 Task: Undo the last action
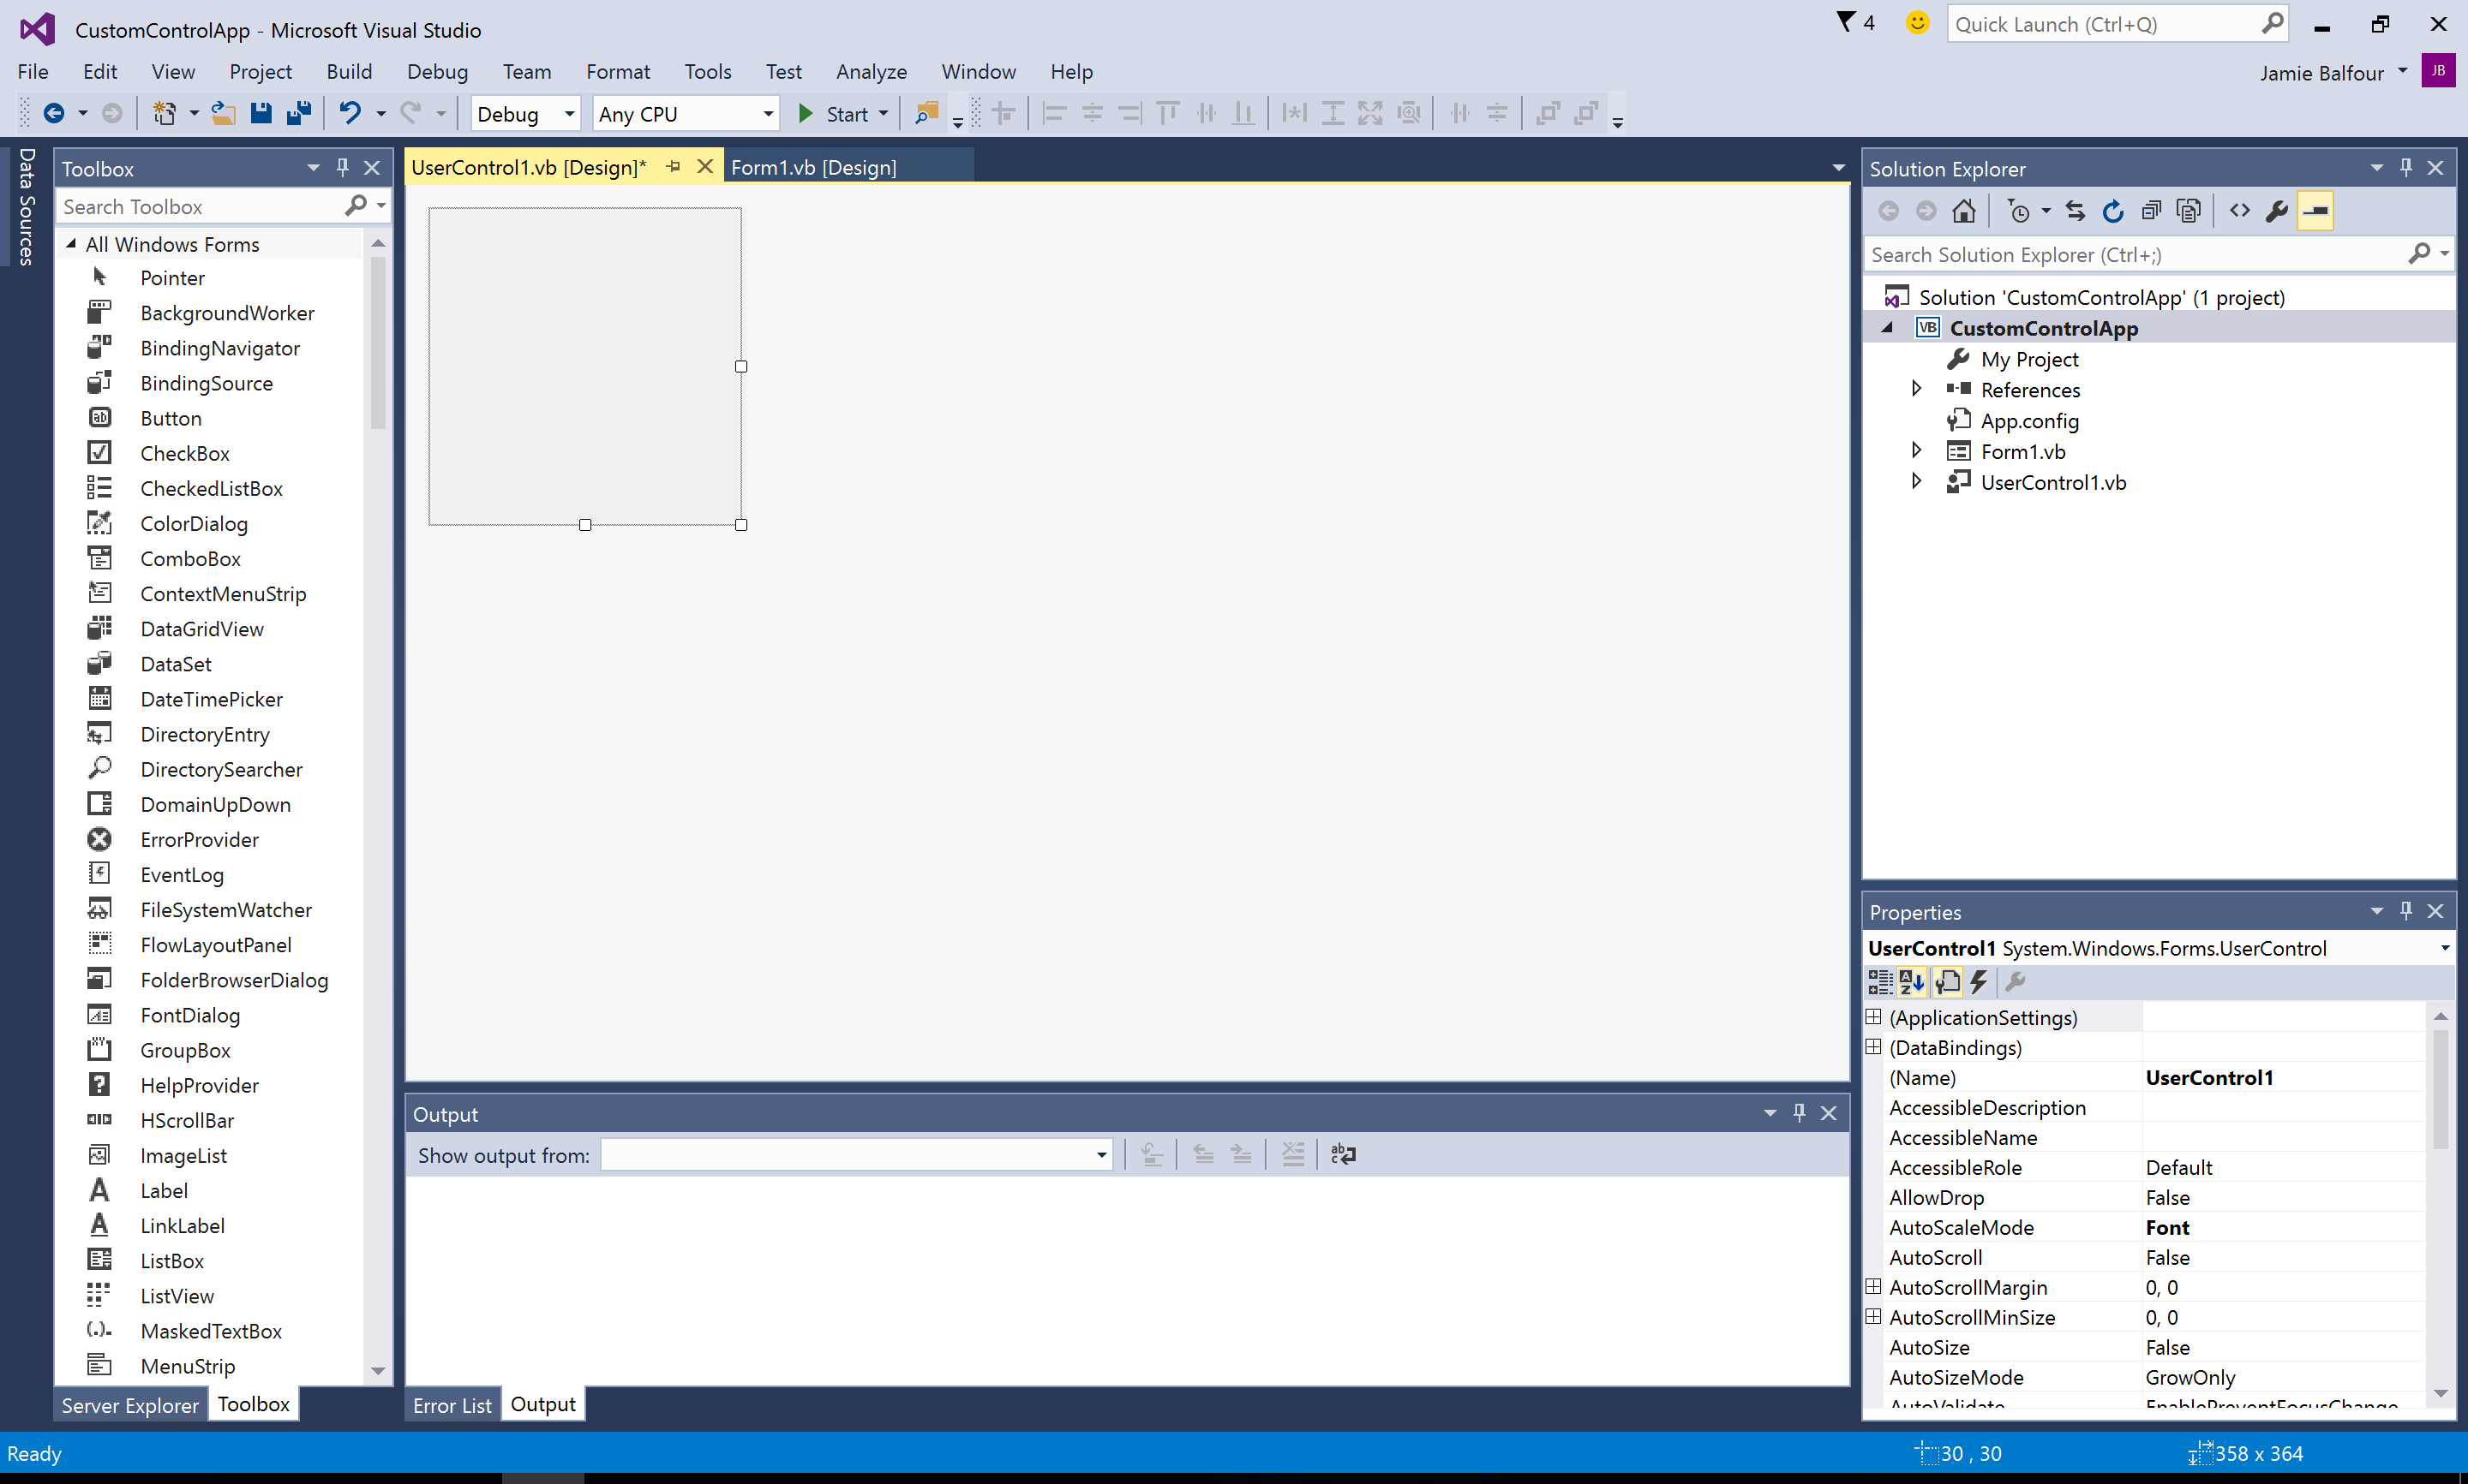[x=350, y=114]
